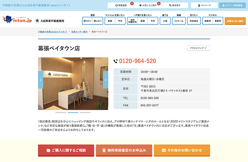The image size is (248, 162).
Task: Click the 大成有楽不動産販売 company logo
Action: coord(50,21)
